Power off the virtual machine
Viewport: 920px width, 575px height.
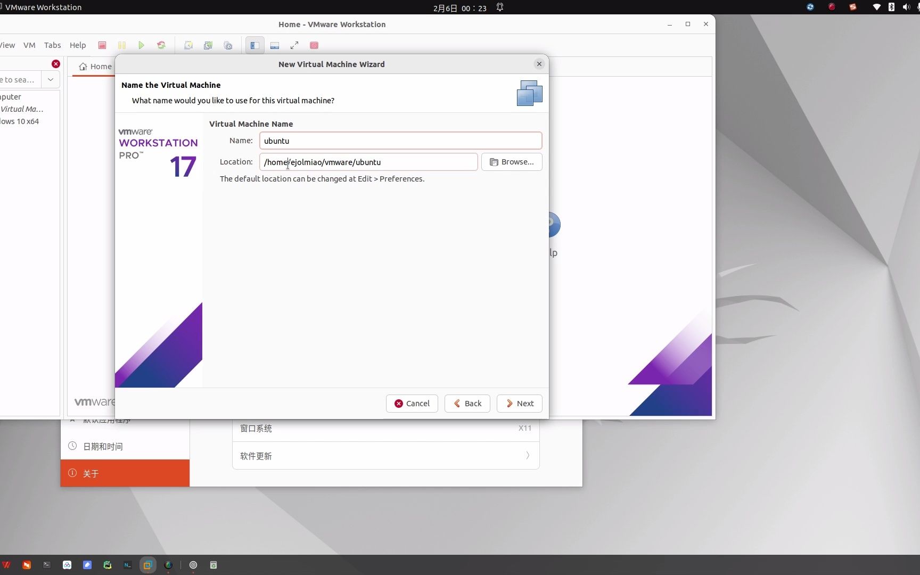tap(102, 45)
